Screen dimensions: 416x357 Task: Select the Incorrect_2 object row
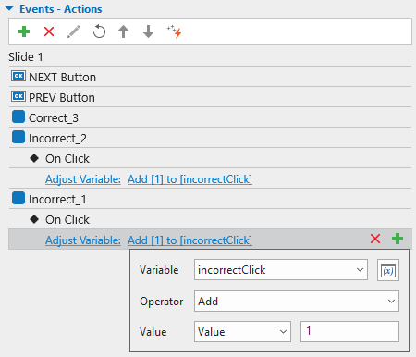click(x=210, y=138)
